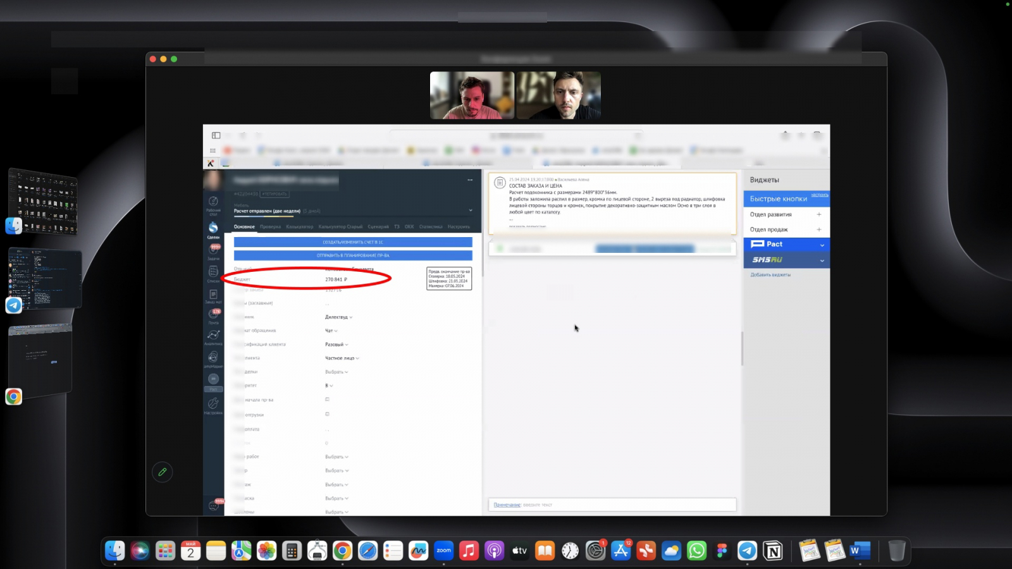1012x569 pixels.
Task: Open Настройки wrench icon in sidebar
Action: 213,404
